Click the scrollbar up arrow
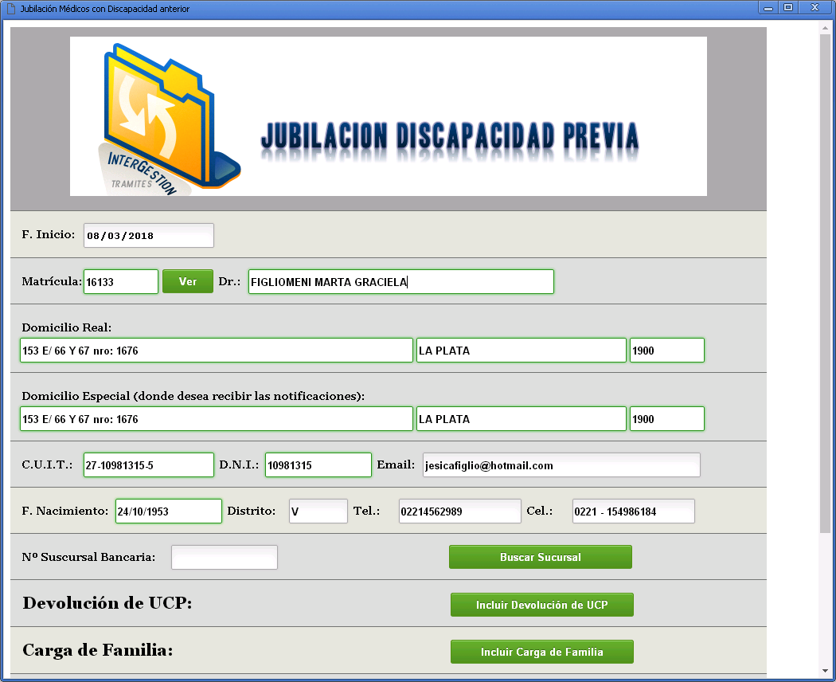Image resolution: width=836 pixels, height=682 pixels. (x=826, y=27)
